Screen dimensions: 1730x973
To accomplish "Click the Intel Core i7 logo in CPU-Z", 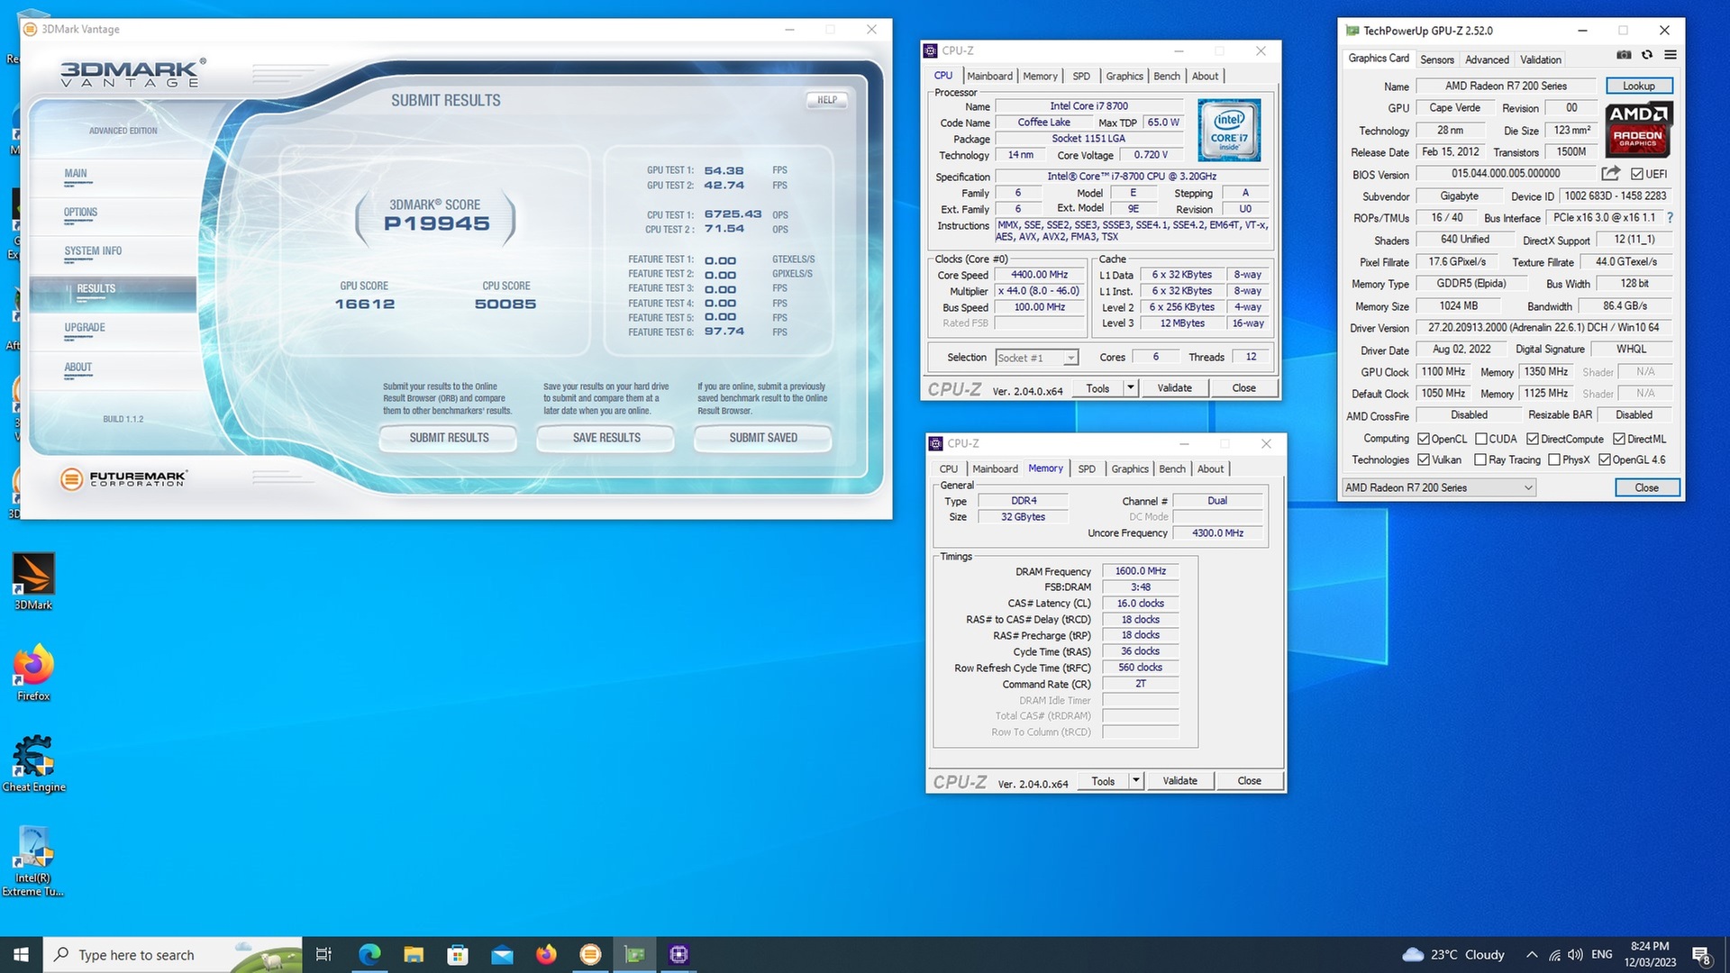I will click(1229, 131).
